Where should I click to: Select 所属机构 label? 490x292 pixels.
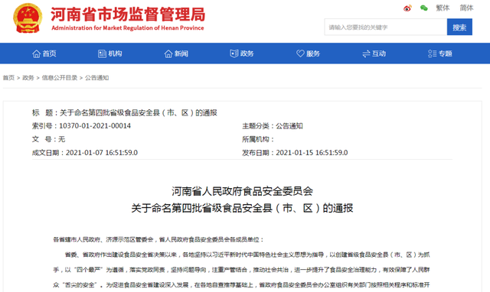point(258,139)
